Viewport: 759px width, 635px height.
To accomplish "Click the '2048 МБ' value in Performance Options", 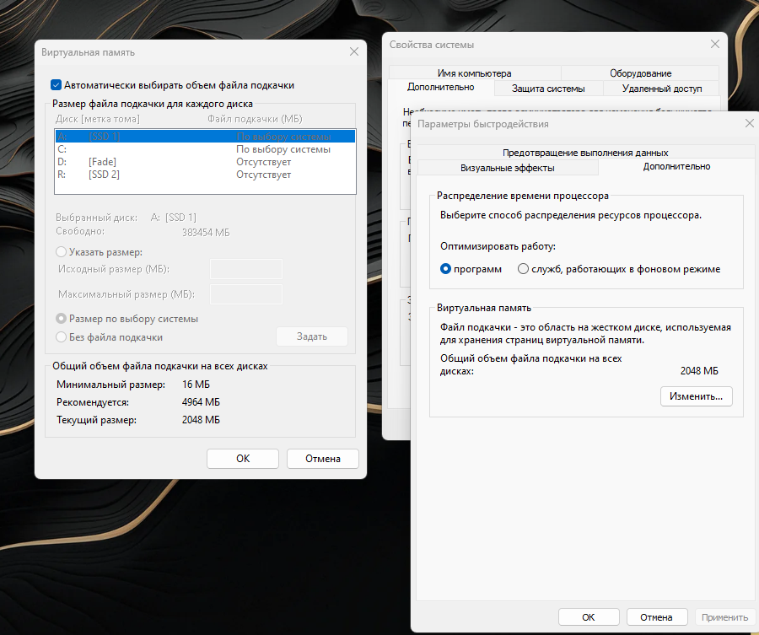I will pos(699,371).
